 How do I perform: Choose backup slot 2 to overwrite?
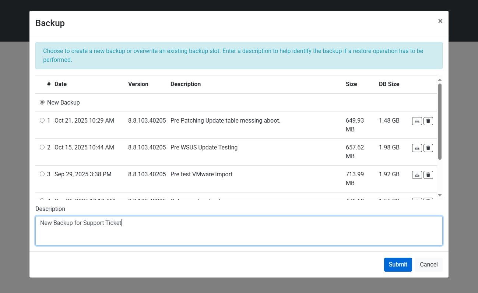click(x=42, y=147)
